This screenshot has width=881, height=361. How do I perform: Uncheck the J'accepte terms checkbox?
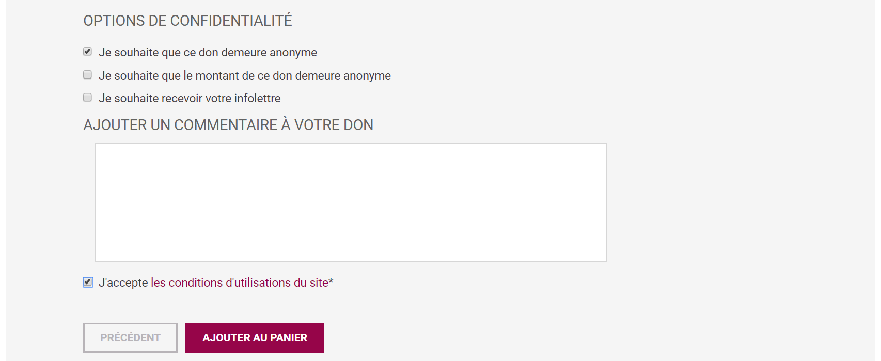pyautogui.click(x=88, y=282)
